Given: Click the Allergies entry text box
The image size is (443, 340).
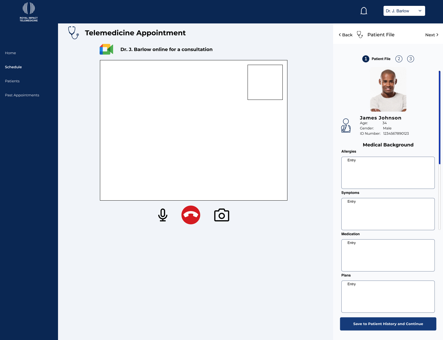Looking at the screenshot, I should pos(388,173).
